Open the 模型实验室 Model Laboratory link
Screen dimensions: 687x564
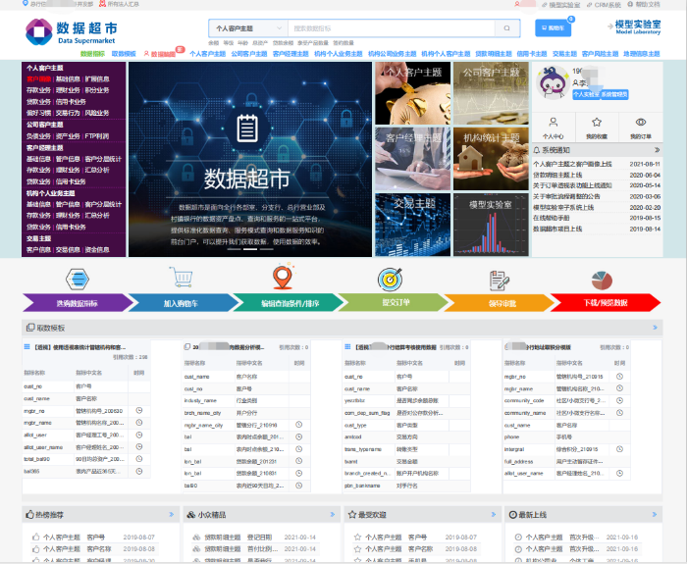pyautogui.click(x=634, y=26)
